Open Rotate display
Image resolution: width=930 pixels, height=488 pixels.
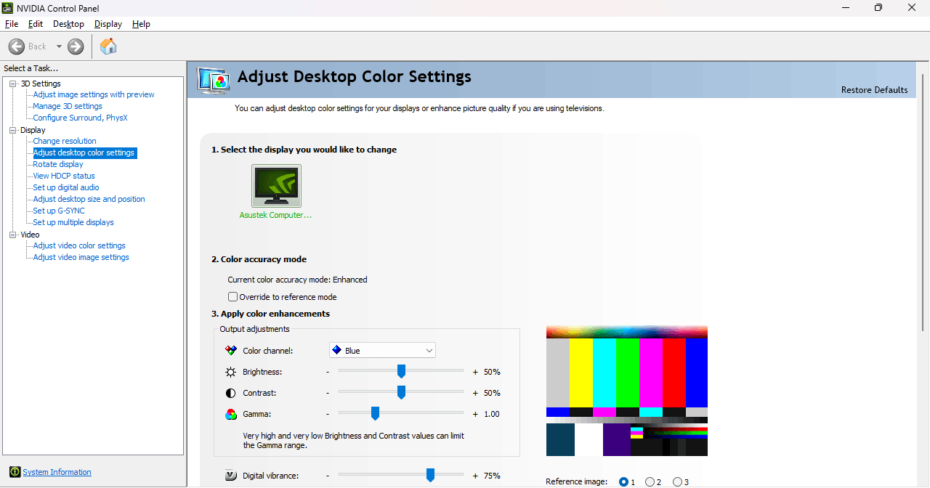[x=58, y=164]
